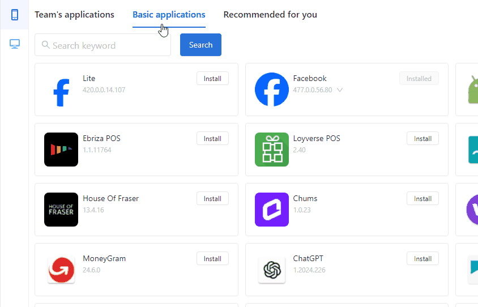Select the House Of Fraser icon
Viewport: 478px width, 307px height.
[x=61, y=210]
